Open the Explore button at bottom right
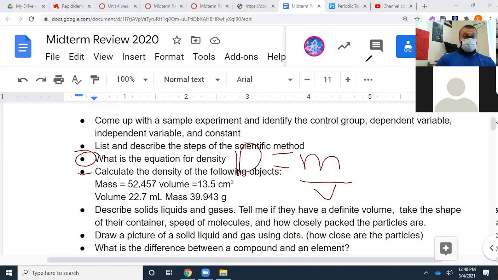This screenshot has height=280, width=498. (x=446, y=248)
